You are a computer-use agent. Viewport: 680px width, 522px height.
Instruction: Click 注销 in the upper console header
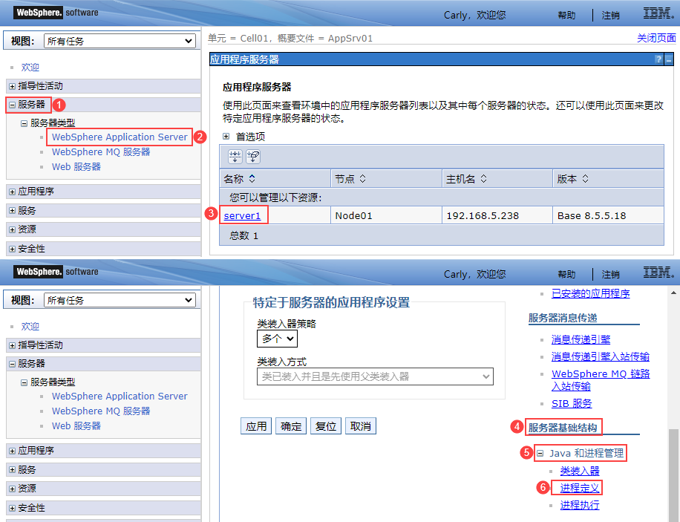(x=611, y=15)
